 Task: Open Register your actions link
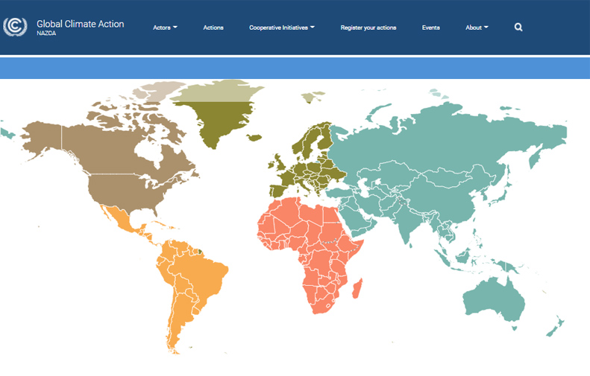click(x=368, y=28)
